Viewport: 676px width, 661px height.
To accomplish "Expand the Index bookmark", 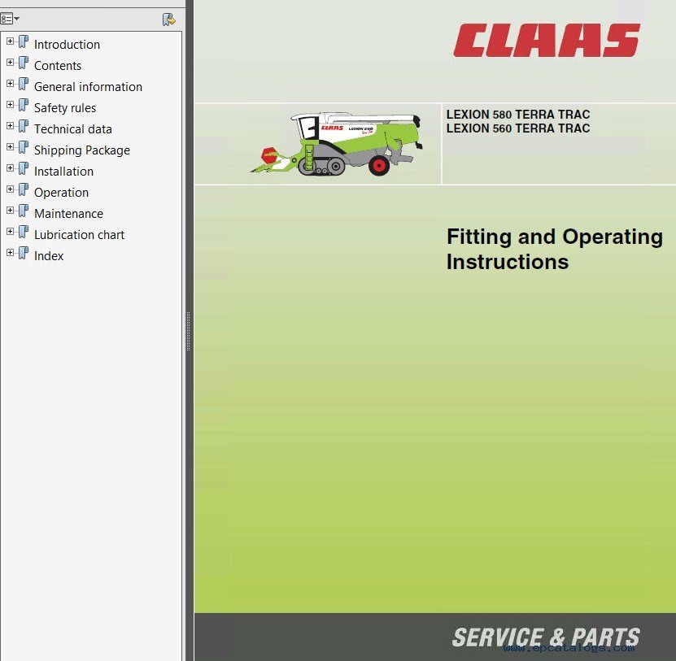I will (10, 253).
